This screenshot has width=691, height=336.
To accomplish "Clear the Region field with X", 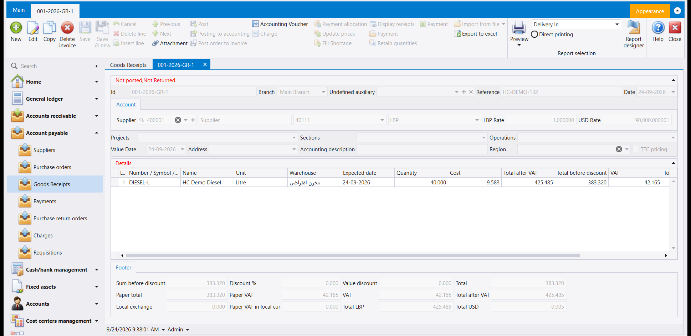I will click(619, 149).
